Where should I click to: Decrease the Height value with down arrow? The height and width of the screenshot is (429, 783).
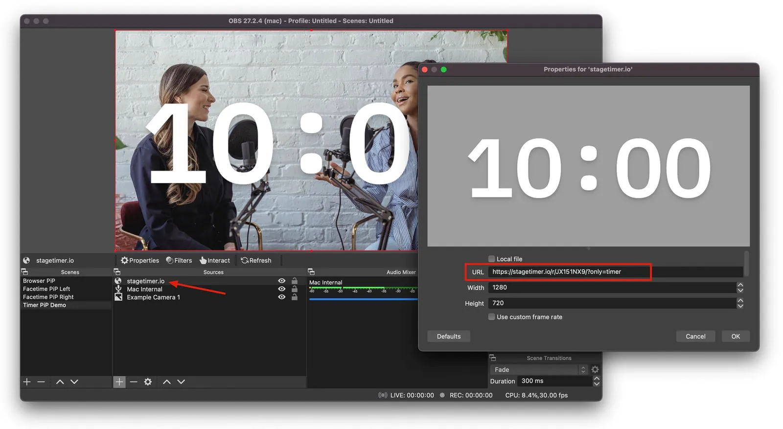[740, 306]
